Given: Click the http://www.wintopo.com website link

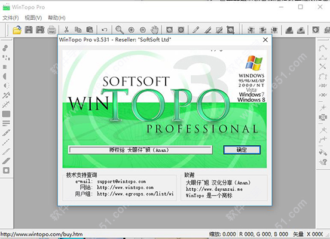Looking at the screenshot, I should point(125,188).
